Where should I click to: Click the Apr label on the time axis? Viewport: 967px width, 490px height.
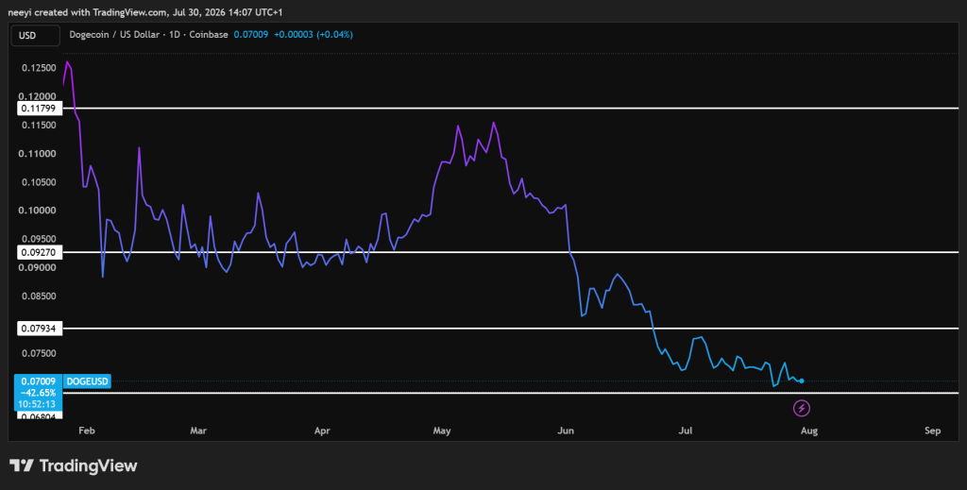coord(322,431)
